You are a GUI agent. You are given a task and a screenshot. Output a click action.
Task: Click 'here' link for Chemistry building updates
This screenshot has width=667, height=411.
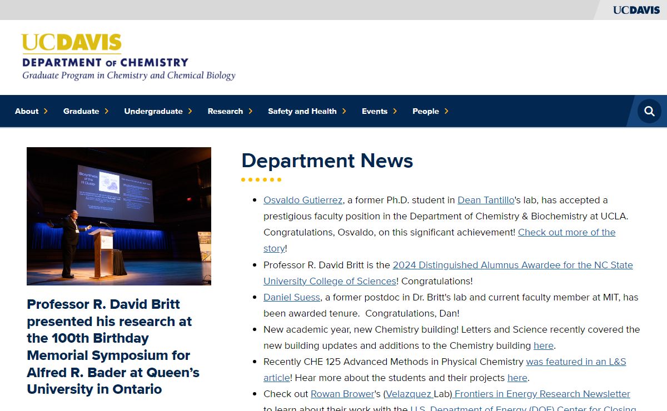pos(544,345)
